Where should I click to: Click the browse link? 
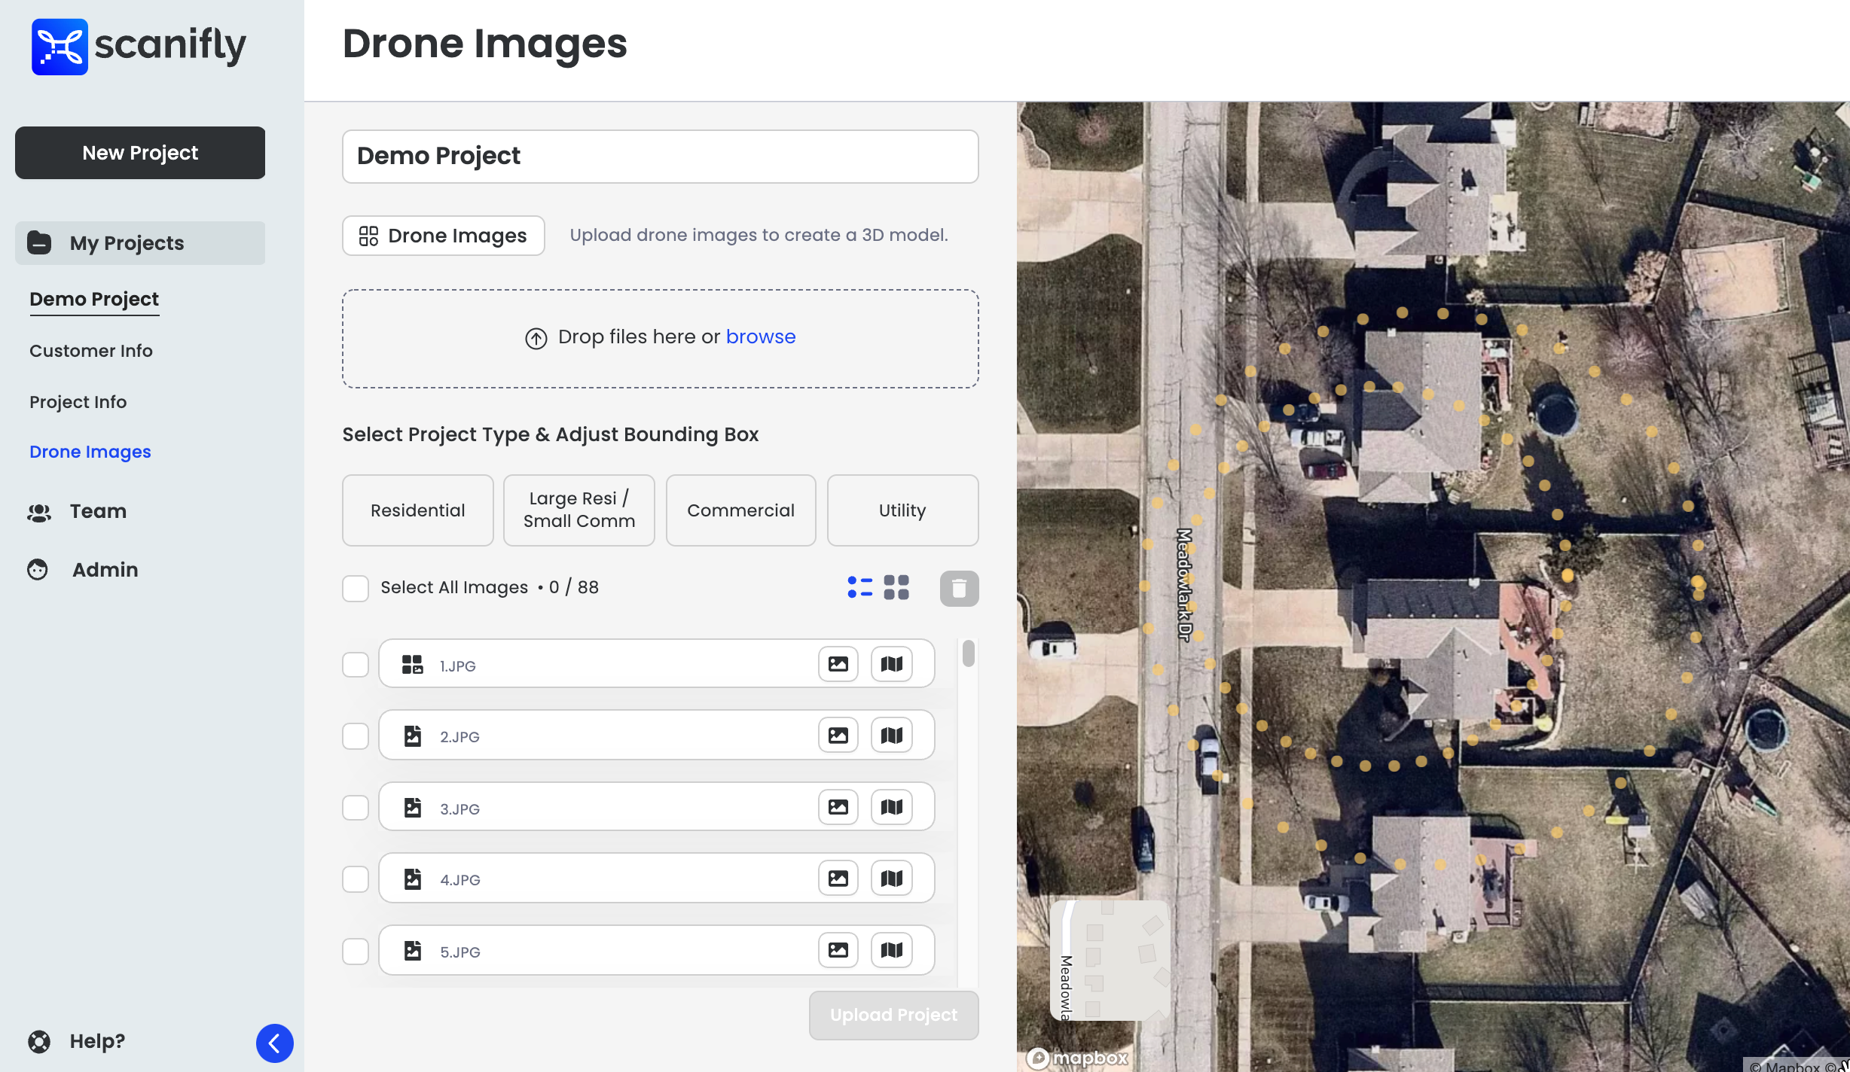pyautogui.click(x=761, y=337)
